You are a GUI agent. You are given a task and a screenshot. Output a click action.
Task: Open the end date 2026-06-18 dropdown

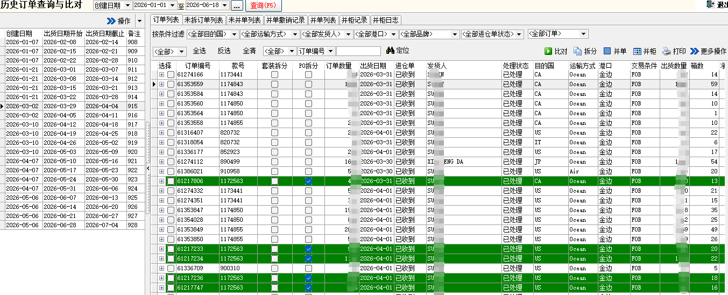pyautogui.click(x=224, y=5)
